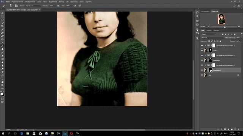Viewport: 243px width, 136px height.
Task: Select the Zoom tool
Action: (2, 85)
